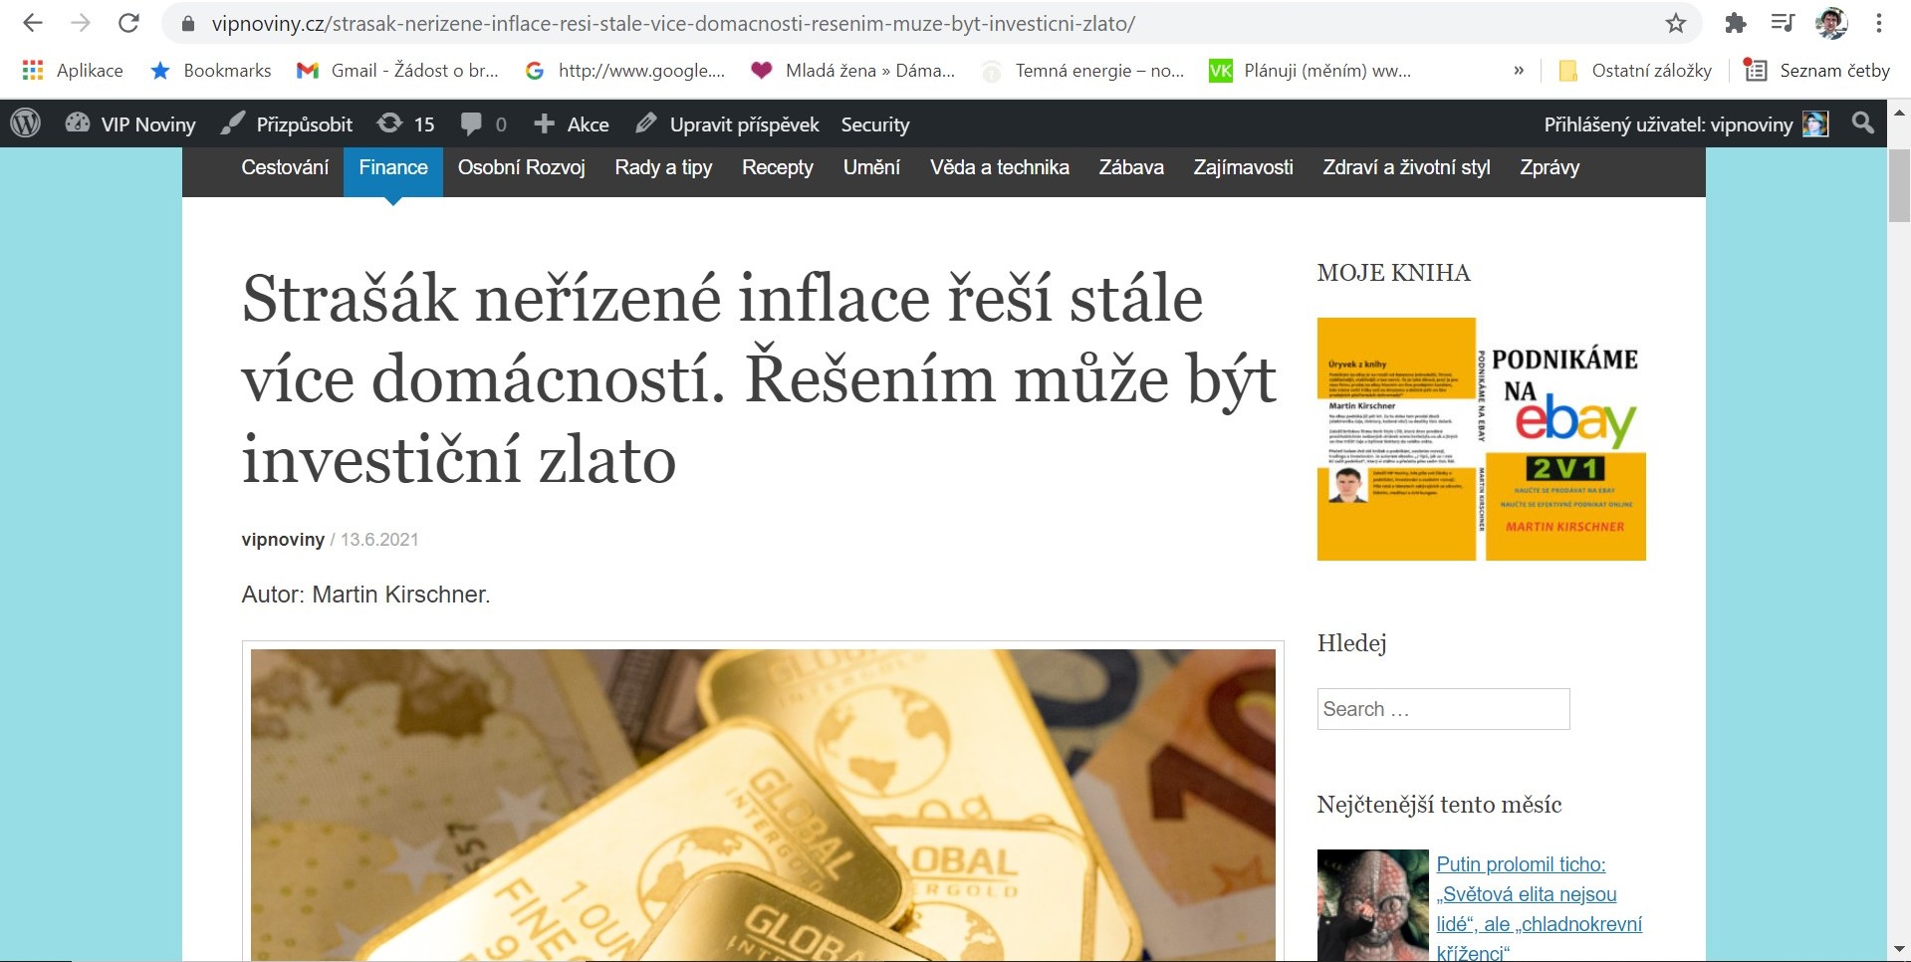
Task: Open the Chrome three-dot menu
Action: tap(1879, 23)
